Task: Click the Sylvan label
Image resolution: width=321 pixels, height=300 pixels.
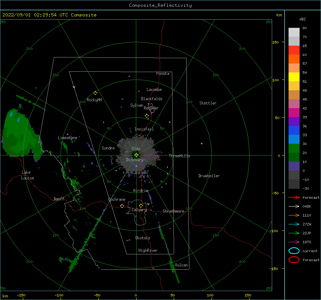Action: pos(137,105)
